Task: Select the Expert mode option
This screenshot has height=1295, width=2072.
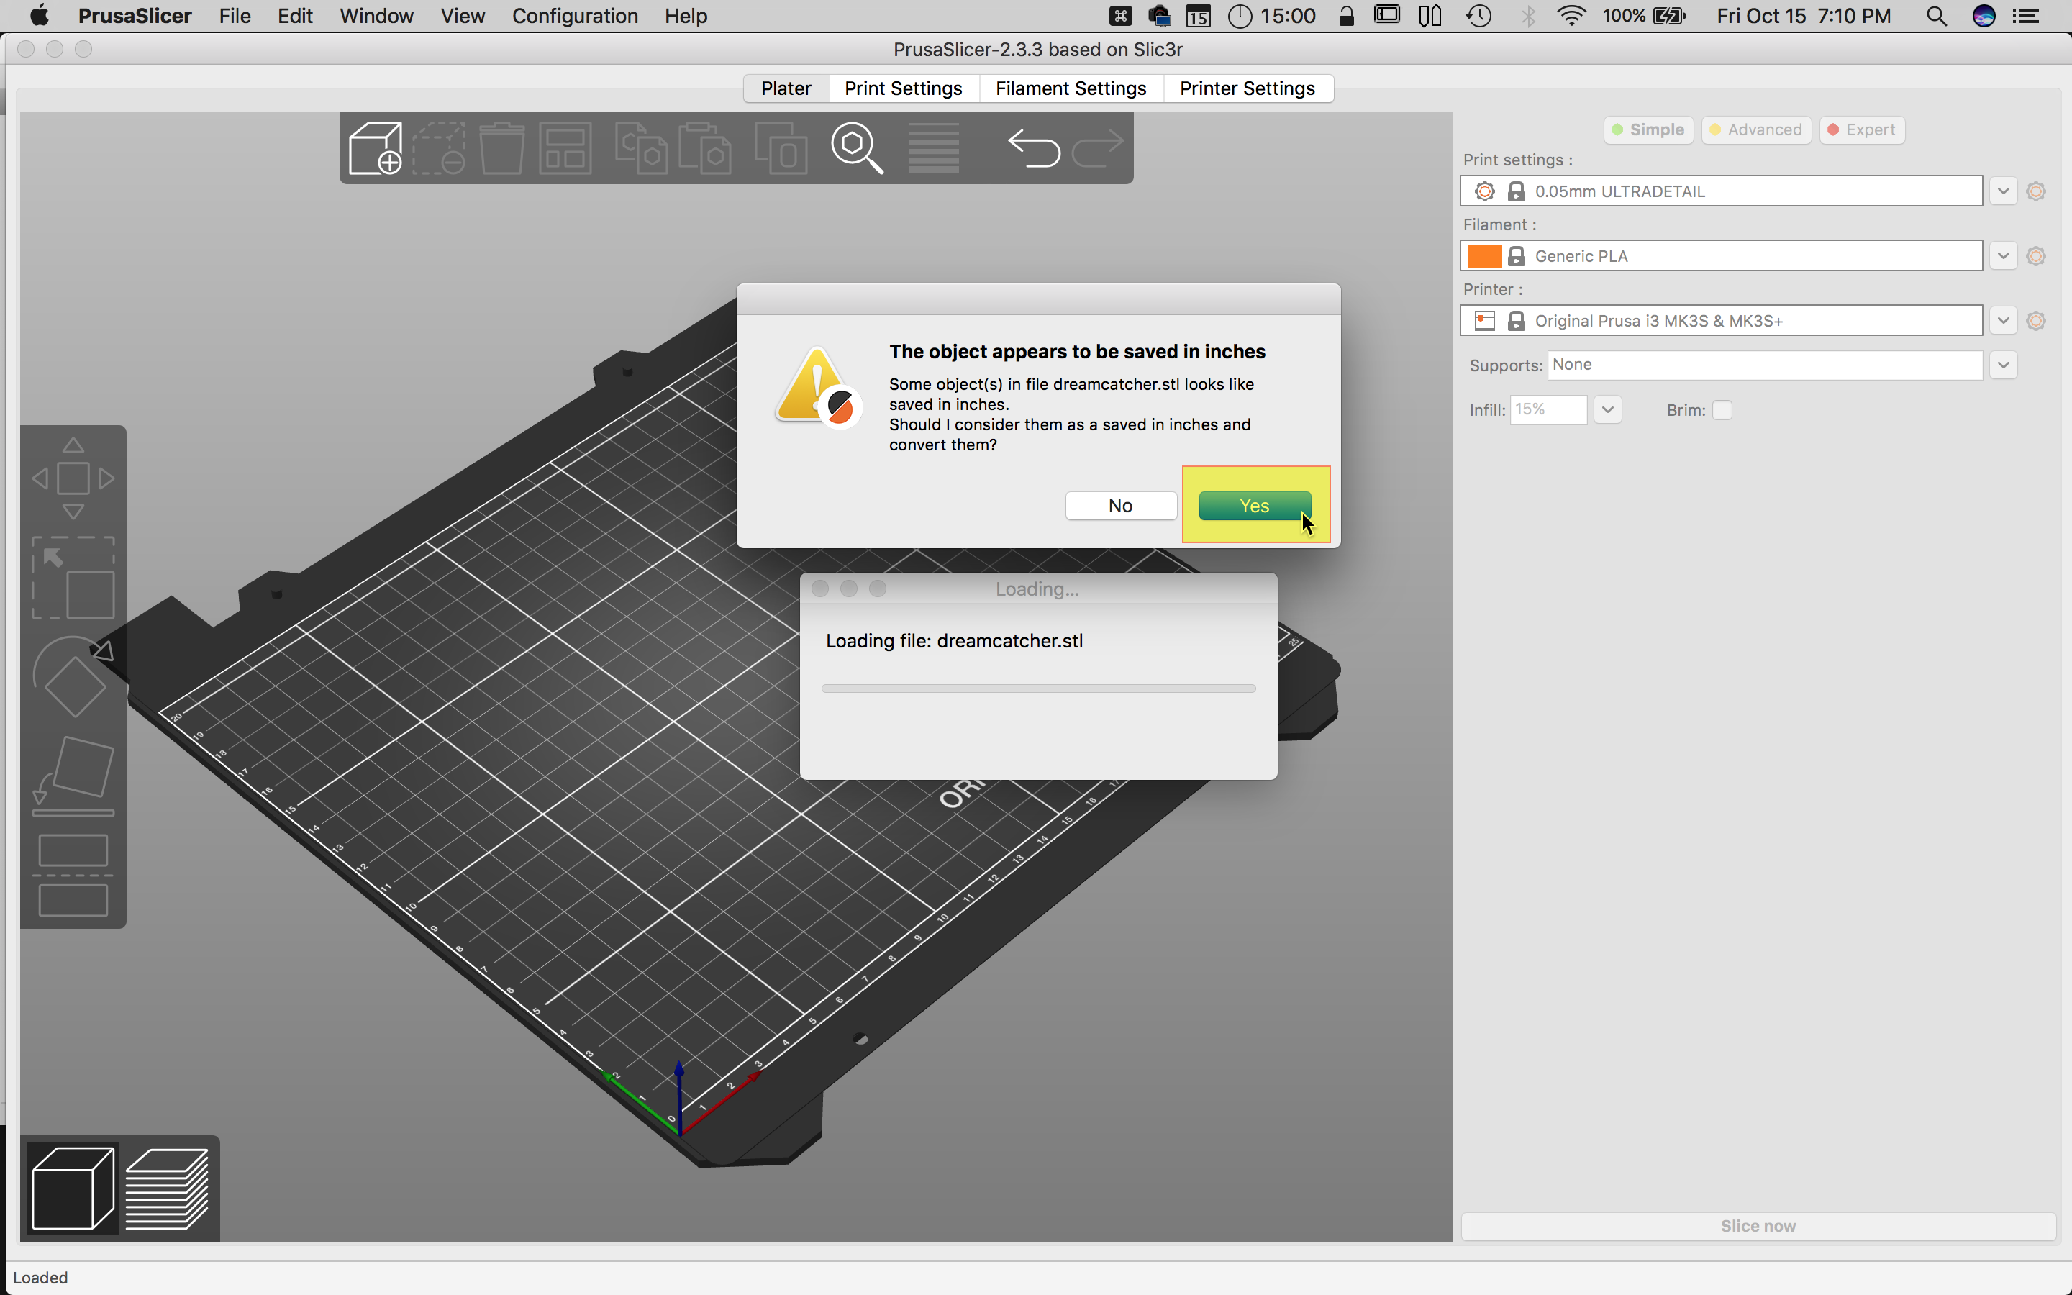Action: [1861, 130]
